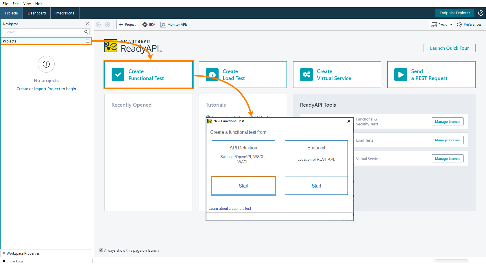
Task: Click the Proxy server icon
Action: (x=434, y=25)
